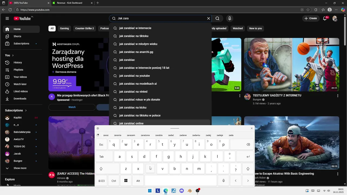Tap the space bar on touch keyboard
347x195 pixels.
click(x=181, y=181)
